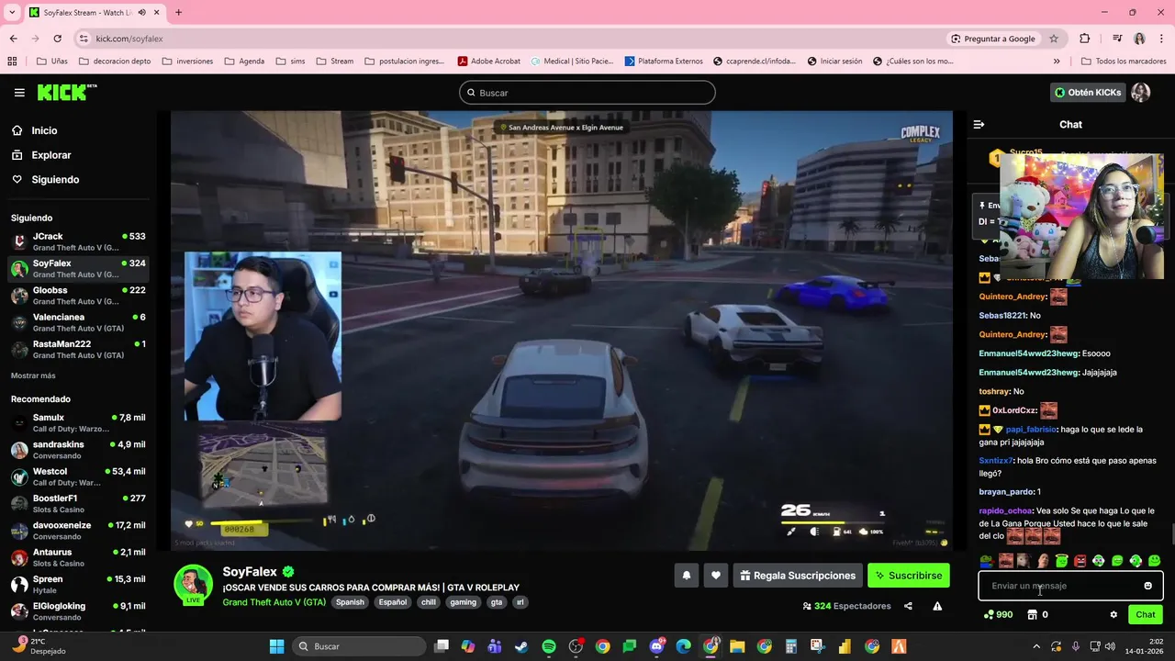Viewport: 1175px width, 661px height.
Task: Click Preguntar a Google button
Action: pos(993,39)
